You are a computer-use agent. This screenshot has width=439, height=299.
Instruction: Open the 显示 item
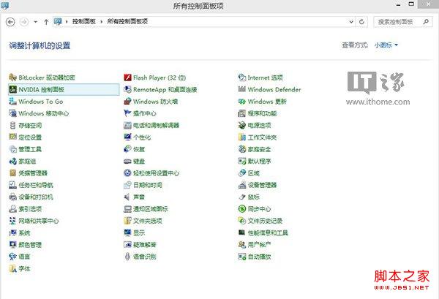(x=135, y=232)
